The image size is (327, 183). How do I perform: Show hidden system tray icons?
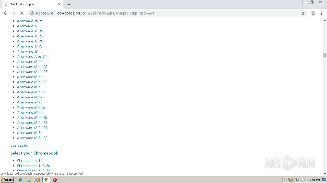tap(285, 180)
